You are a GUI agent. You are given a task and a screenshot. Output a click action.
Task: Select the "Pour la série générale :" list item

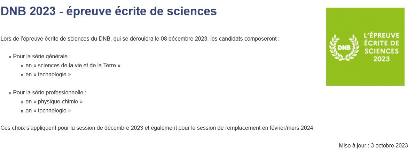(42, 56)
